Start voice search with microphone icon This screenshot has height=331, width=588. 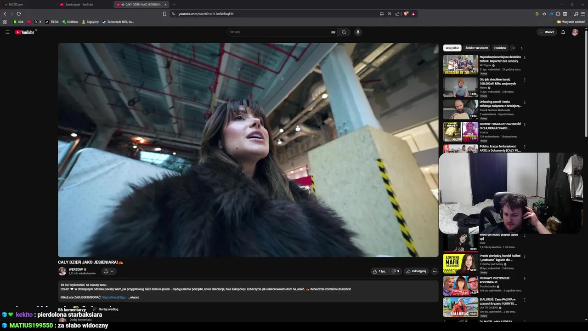358,32
